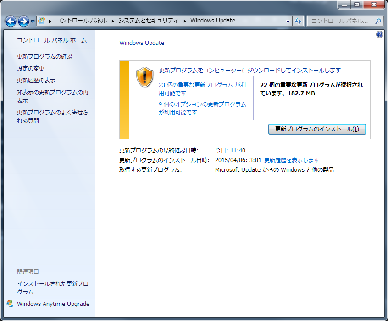This screenshot has height=321, width=388.
Task: Open Windows Anytime Upgrade link
Action: click(53, 304)
